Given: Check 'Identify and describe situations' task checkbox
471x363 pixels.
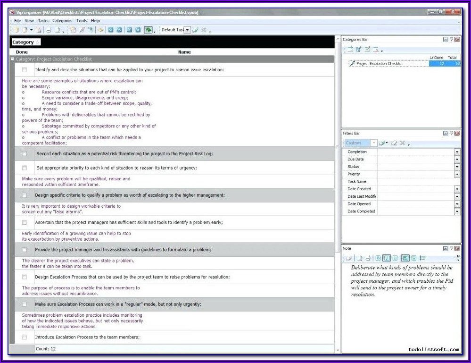Looking at the screenshot, I should coord(25,70).
